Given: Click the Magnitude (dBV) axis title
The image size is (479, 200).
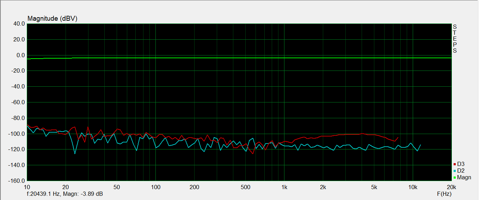Looking at the screenshot, I should click(x=52, y=19).
